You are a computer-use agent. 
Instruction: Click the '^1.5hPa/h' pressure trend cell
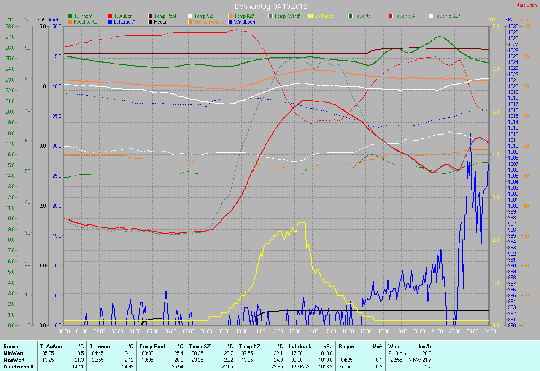(300, 367)
